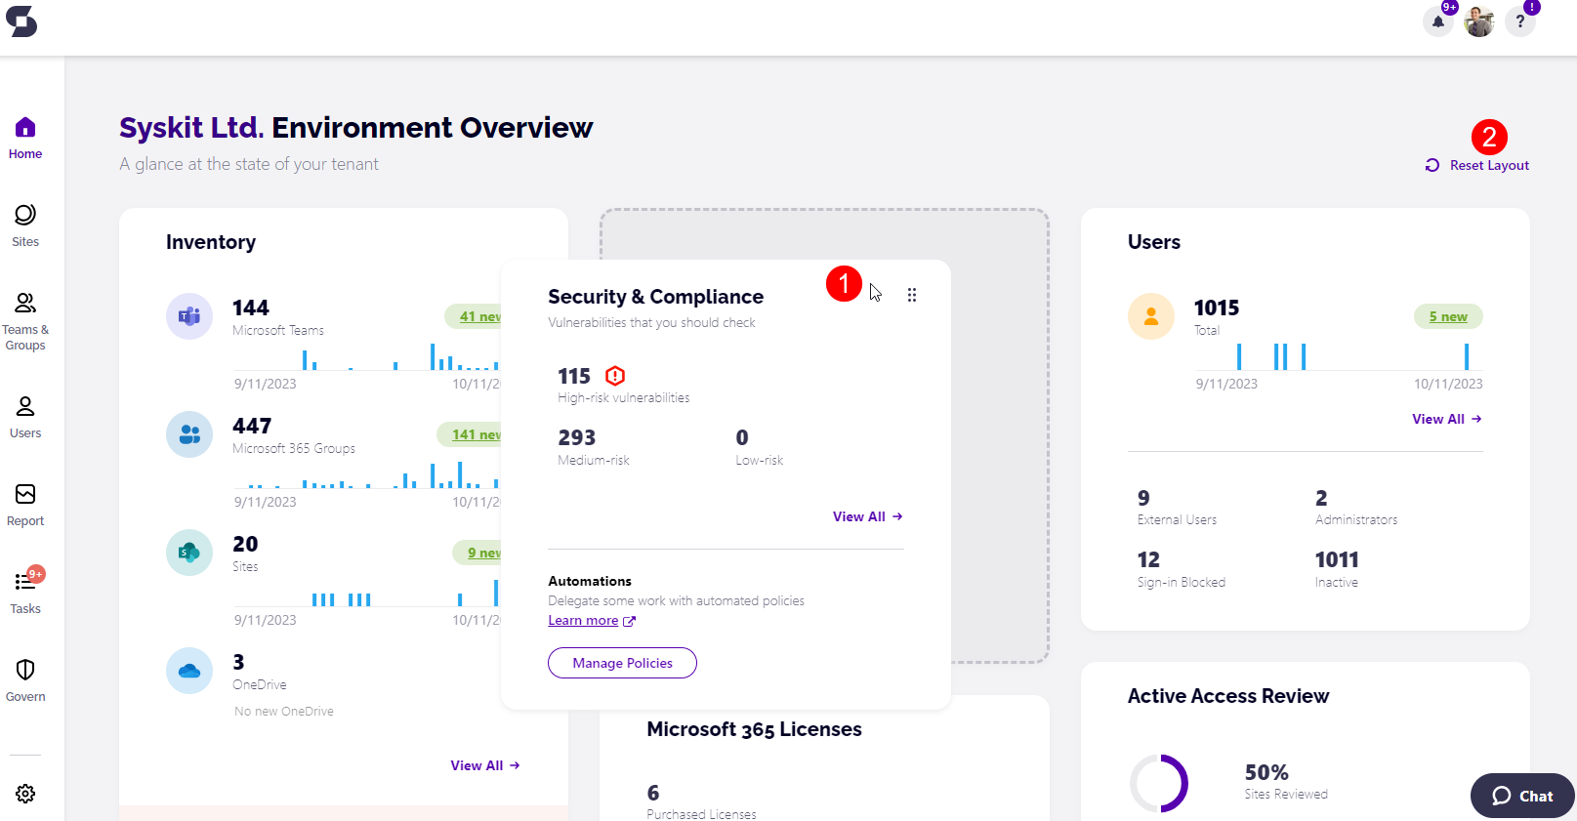Open Govern in the sidebar
This screenshot has height=821, width=1577.
(x=25, y=681)
